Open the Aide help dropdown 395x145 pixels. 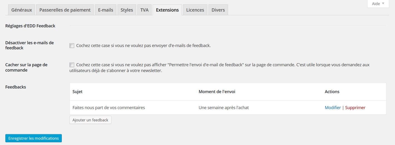point(378,4)
